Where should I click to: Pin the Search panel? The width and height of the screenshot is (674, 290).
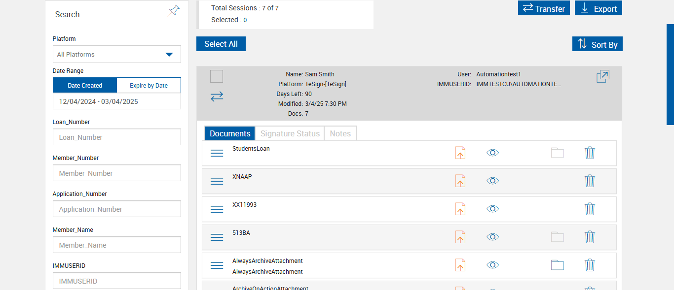tap(174, 10)
